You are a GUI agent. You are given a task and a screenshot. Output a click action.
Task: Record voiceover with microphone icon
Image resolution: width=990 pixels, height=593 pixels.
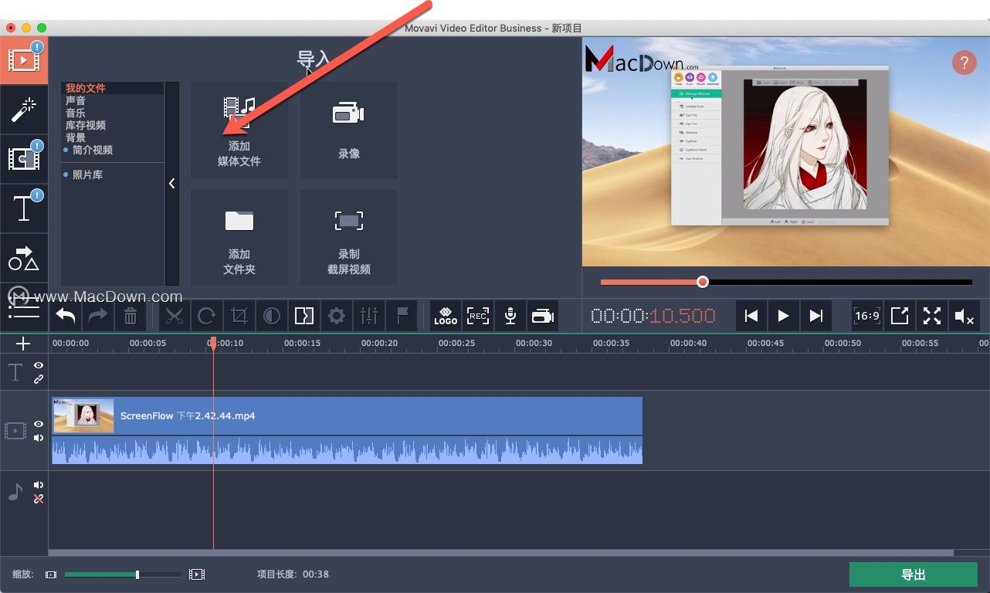tap(510, 316)
